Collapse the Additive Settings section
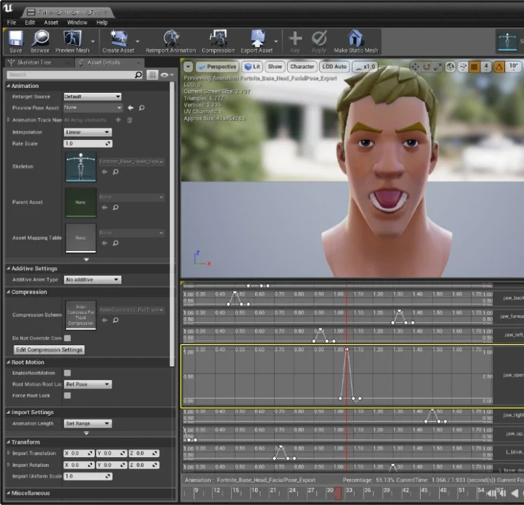This screenshot has width=524, height=505. click(x=8, y=269)
